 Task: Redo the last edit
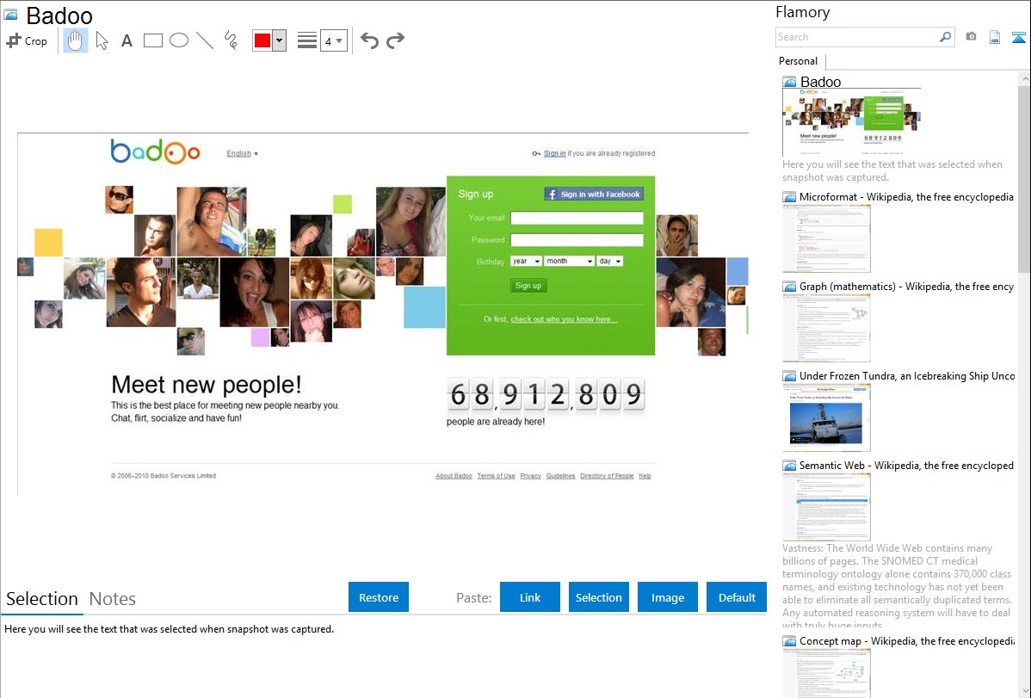pos(395,40)
